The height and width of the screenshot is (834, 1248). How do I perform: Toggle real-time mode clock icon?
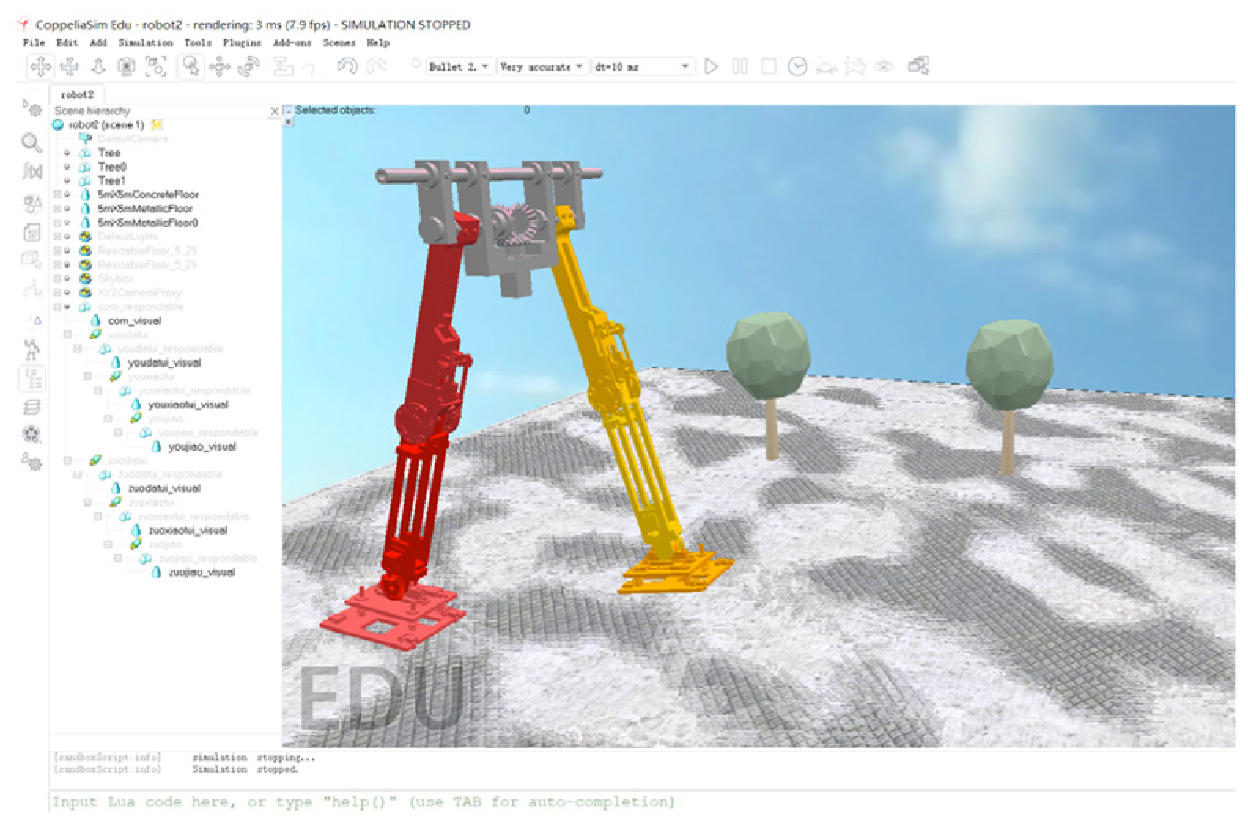coord(797,67)
